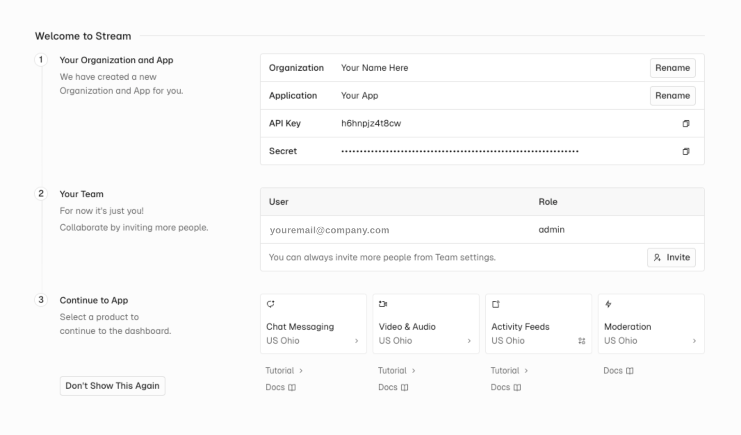
Task: Open the Chat Messaging Docs link
Action: [x=281, y=388]
